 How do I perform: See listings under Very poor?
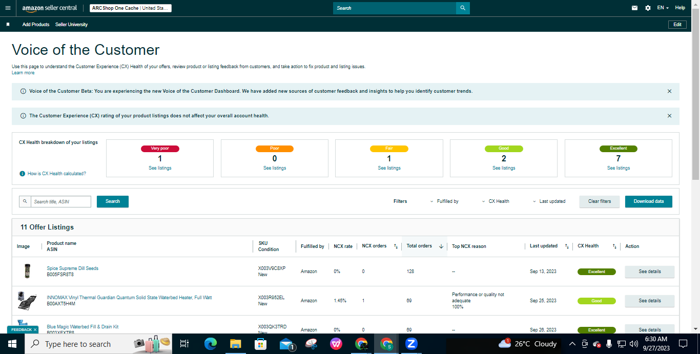coord(160,168)
